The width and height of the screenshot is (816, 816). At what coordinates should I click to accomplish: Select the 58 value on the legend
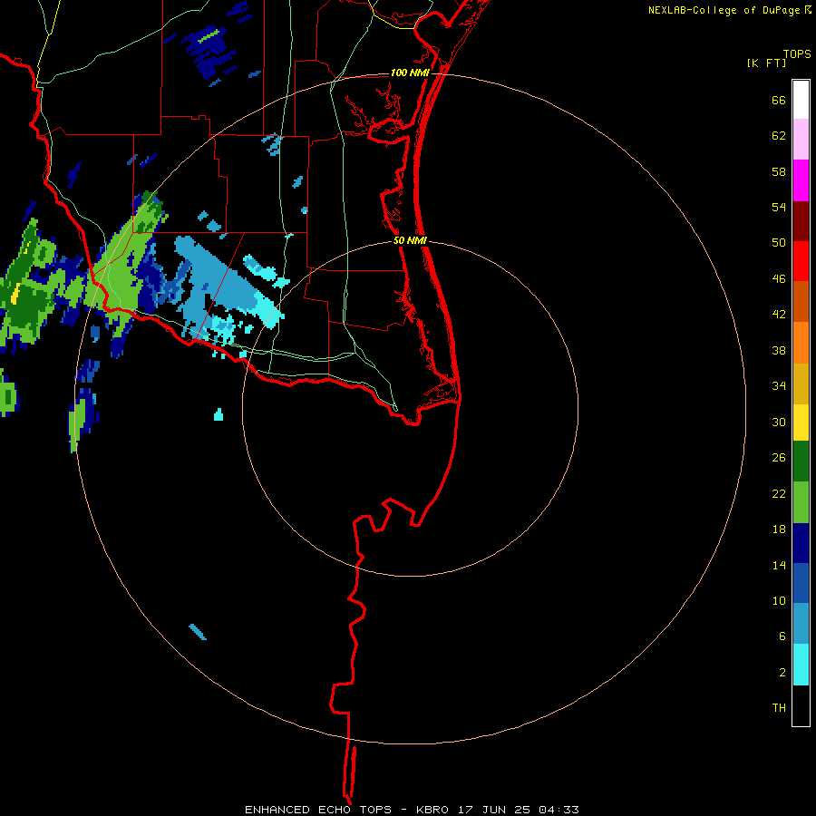point(779,171)
